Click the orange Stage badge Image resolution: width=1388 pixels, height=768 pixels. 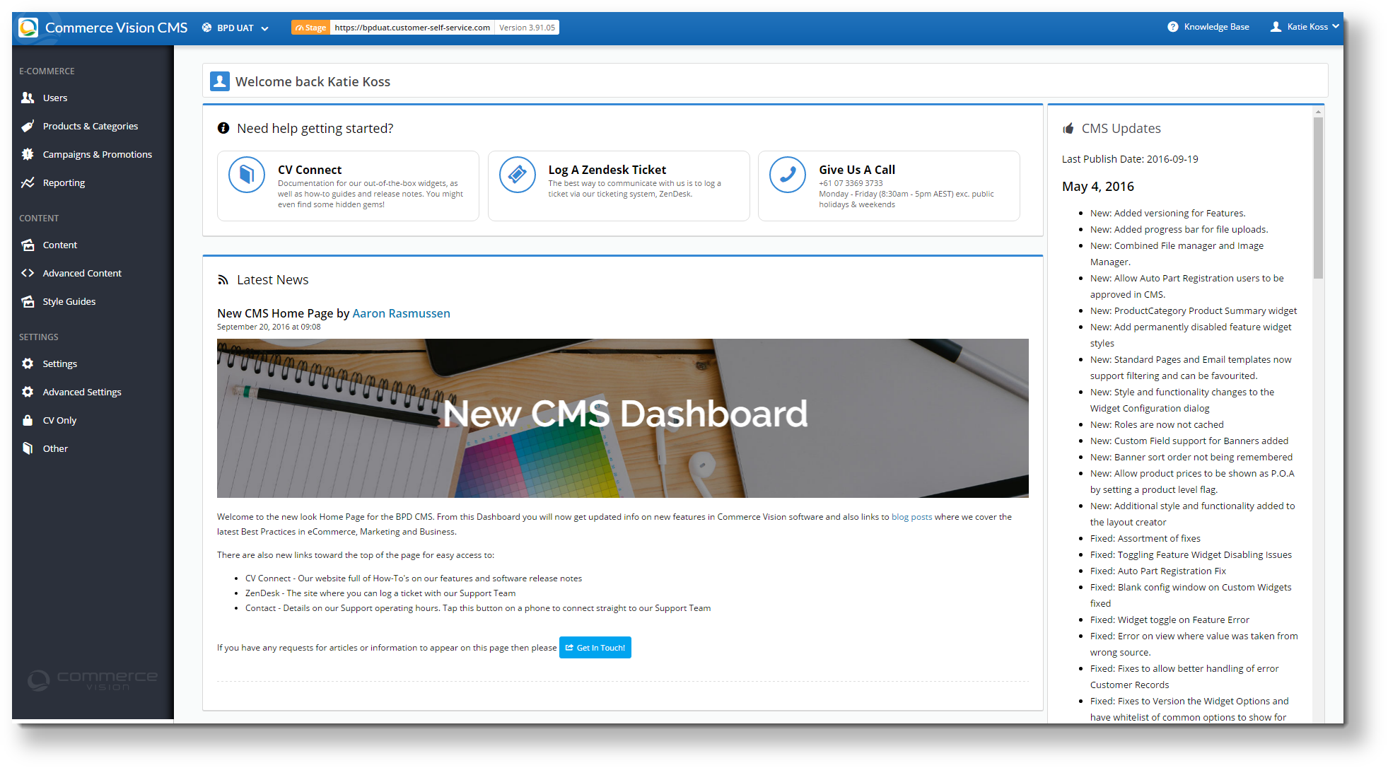310,28
